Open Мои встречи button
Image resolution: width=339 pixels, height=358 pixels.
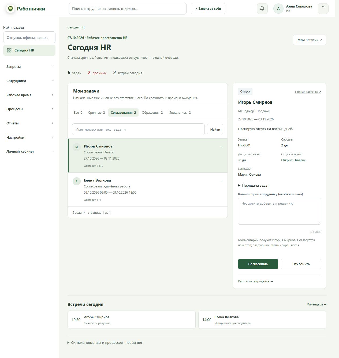(x=310, y=40)
